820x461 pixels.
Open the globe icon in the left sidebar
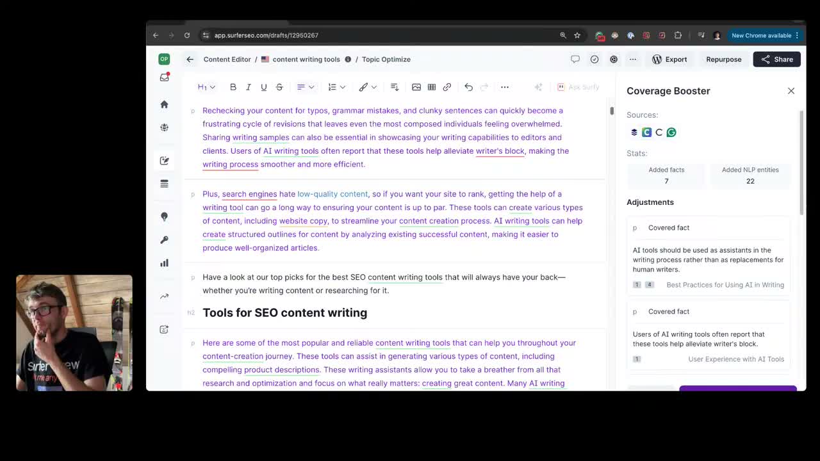[x=164, y=127]
